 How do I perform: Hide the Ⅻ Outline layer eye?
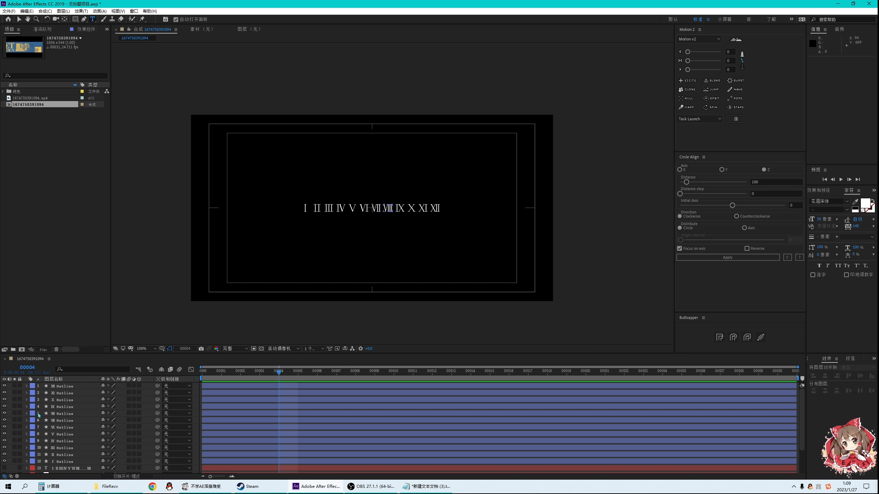coord(4,386)
